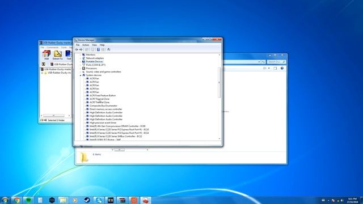Expand the Portable Devices category
Viewport: 363px width, 204px height.
coord(81,62)
